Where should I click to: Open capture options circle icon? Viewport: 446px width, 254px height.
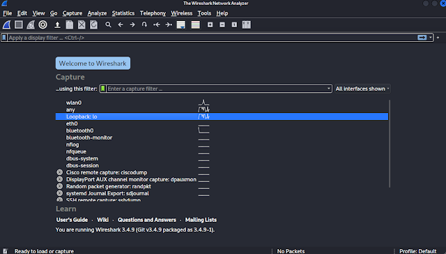(x=43, y=25)
